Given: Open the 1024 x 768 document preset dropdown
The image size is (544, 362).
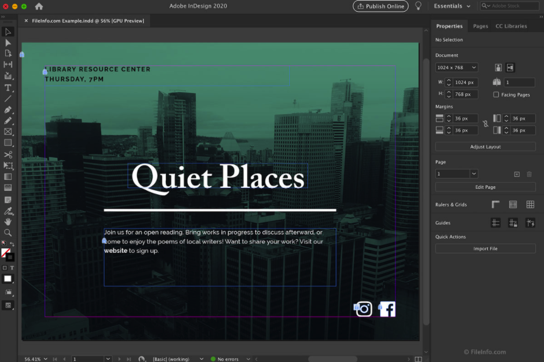Looking at the screenshot, I should click(457, 68).
